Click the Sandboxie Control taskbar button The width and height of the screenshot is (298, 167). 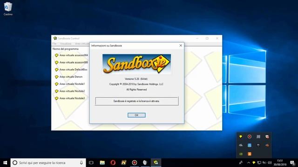pos(156,163)
